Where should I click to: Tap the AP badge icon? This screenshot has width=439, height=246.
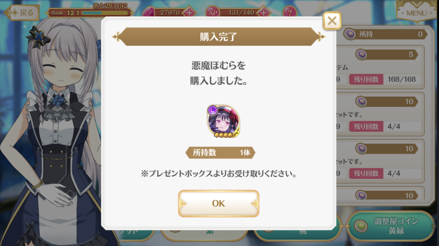pos(213,12)
